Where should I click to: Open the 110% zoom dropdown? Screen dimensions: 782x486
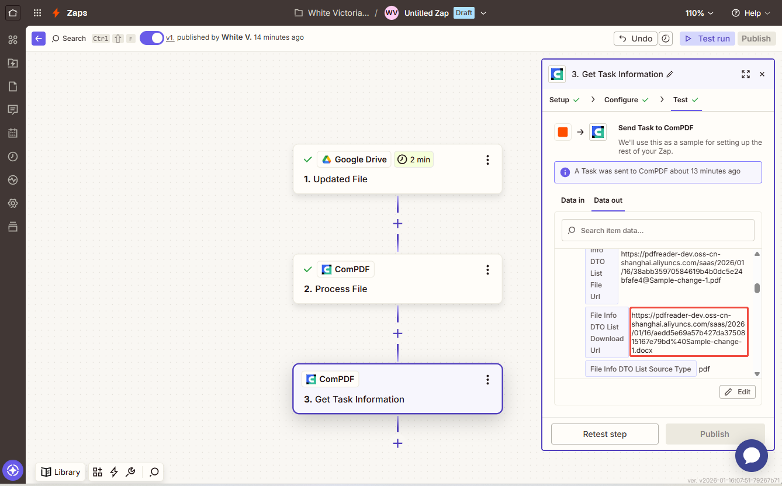[x=699, y=12]
